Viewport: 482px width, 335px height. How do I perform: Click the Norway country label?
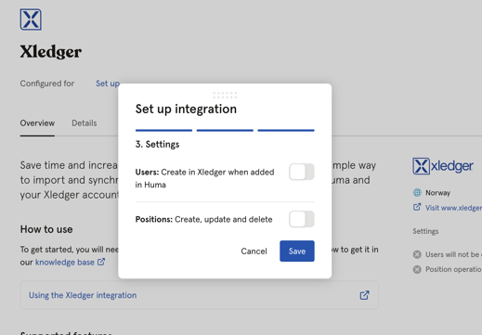437,193
